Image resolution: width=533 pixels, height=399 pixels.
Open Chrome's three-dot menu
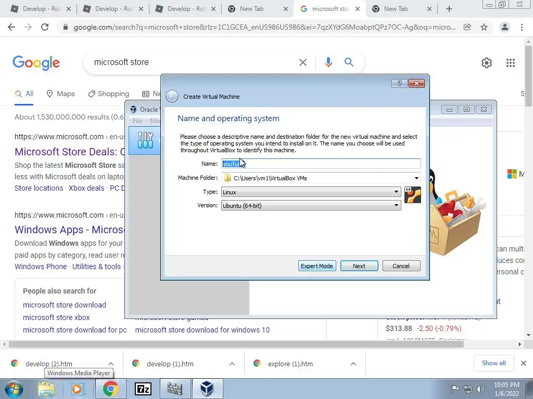(x=522, y=27)
